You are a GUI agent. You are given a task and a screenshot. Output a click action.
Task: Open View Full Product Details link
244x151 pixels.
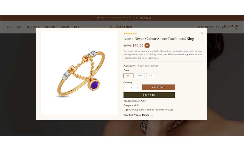138,115
